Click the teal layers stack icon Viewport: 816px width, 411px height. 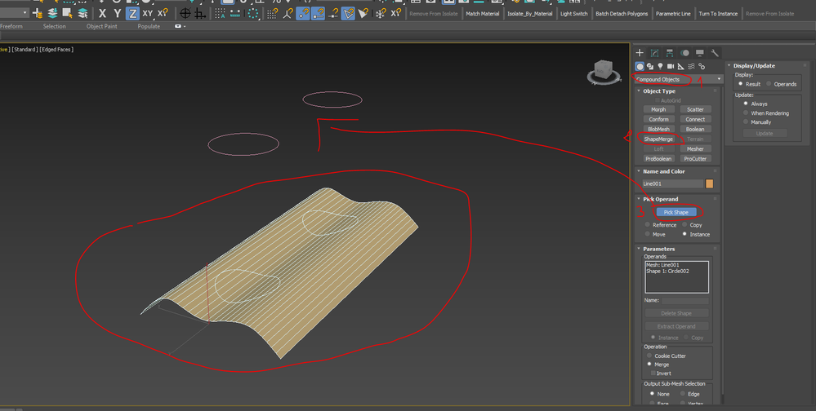pos(52,14)
